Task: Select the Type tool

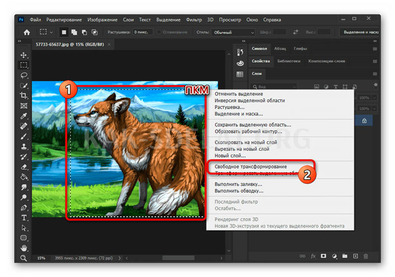Action: (23, 218)
